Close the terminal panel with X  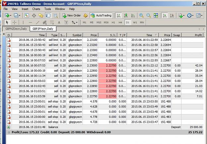4,34
